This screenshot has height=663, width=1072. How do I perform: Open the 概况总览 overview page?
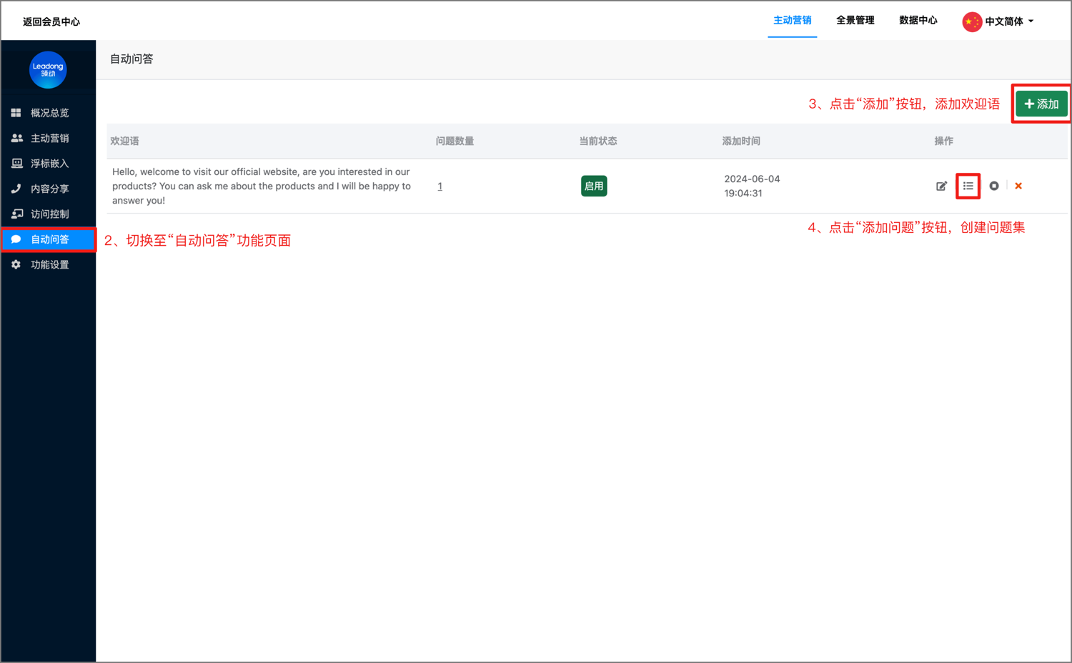48,112
